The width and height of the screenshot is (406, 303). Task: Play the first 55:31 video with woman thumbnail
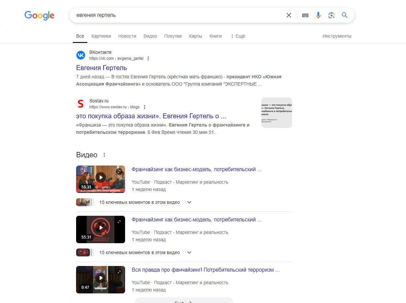pos(101,179)
